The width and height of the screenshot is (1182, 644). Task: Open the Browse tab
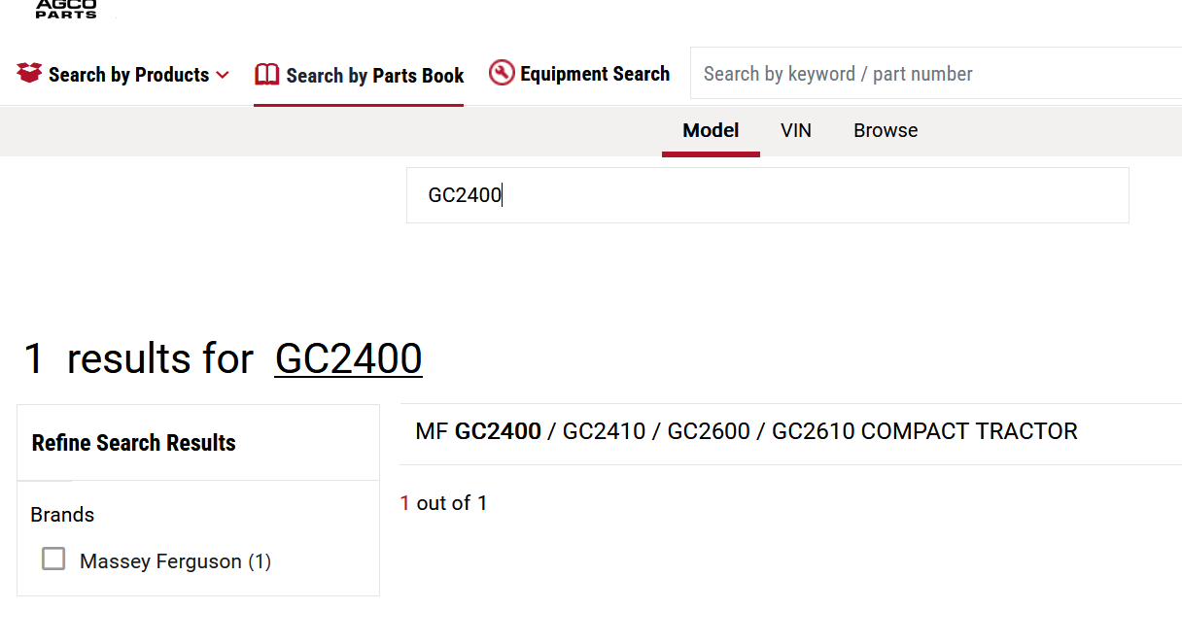(x=885, y=130)
